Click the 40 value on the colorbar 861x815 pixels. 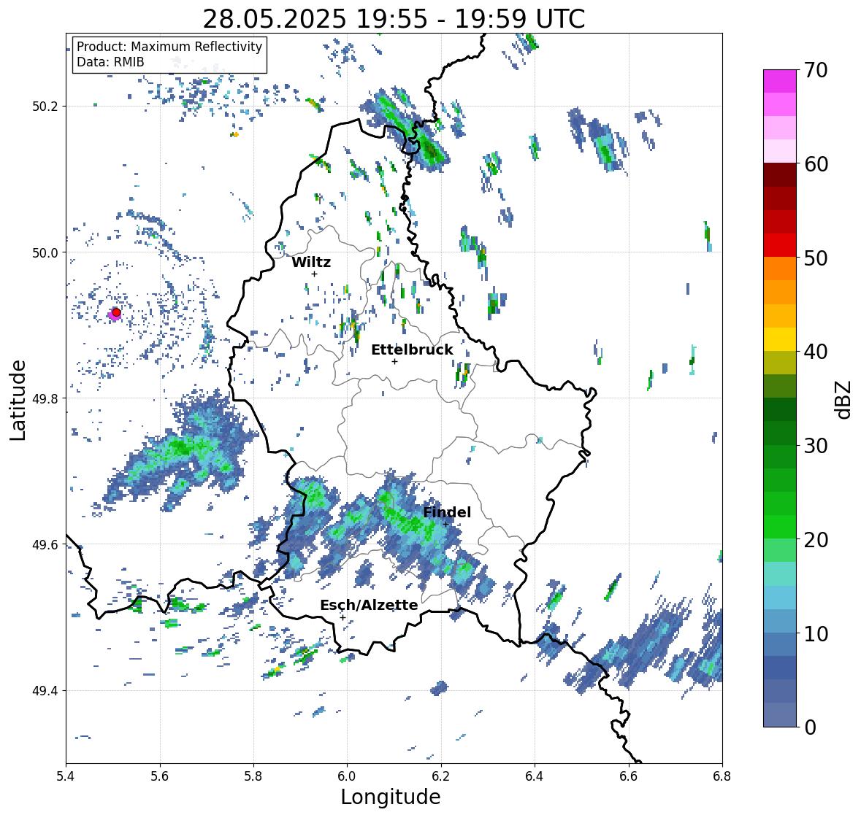(x=816, y=352)
